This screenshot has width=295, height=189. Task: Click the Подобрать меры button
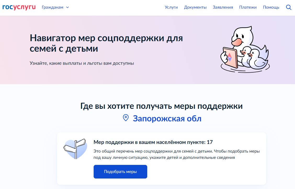pyautogui.click(x=120, y=172)
